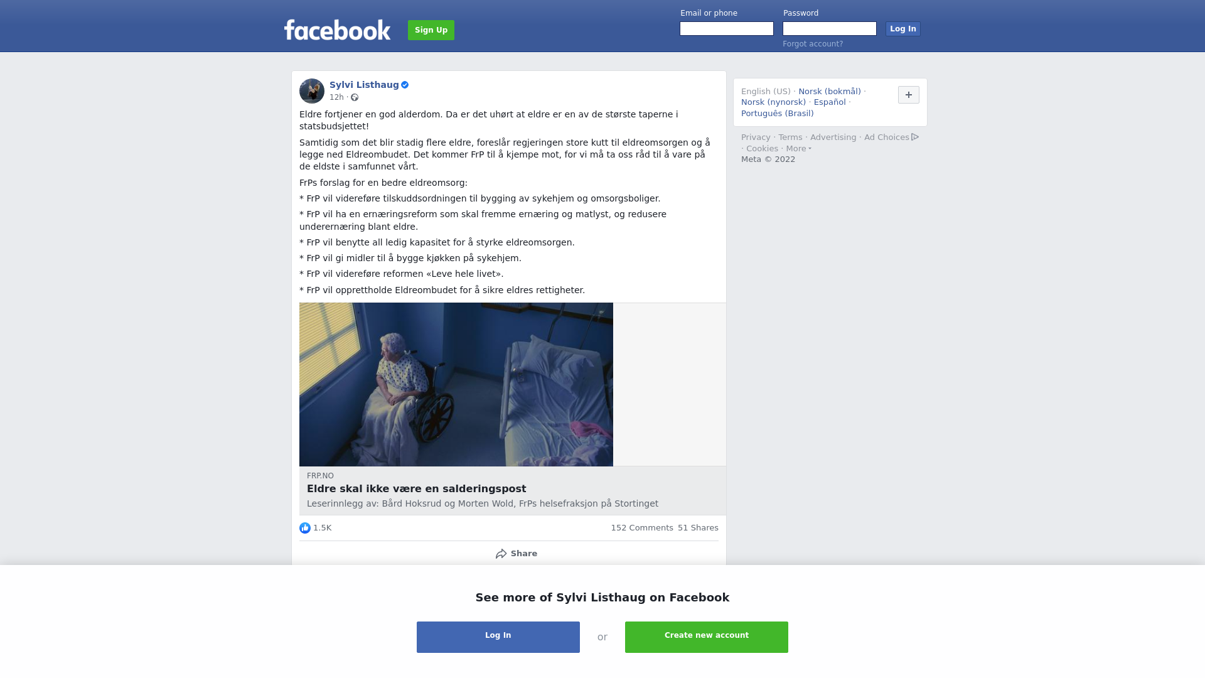
Task: Click the Facebook logo
Action: point(337,30)
